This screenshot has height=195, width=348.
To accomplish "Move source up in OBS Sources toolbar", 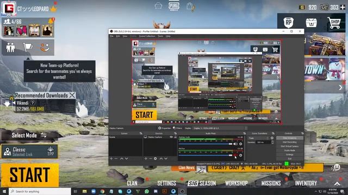I will point(161,159).
